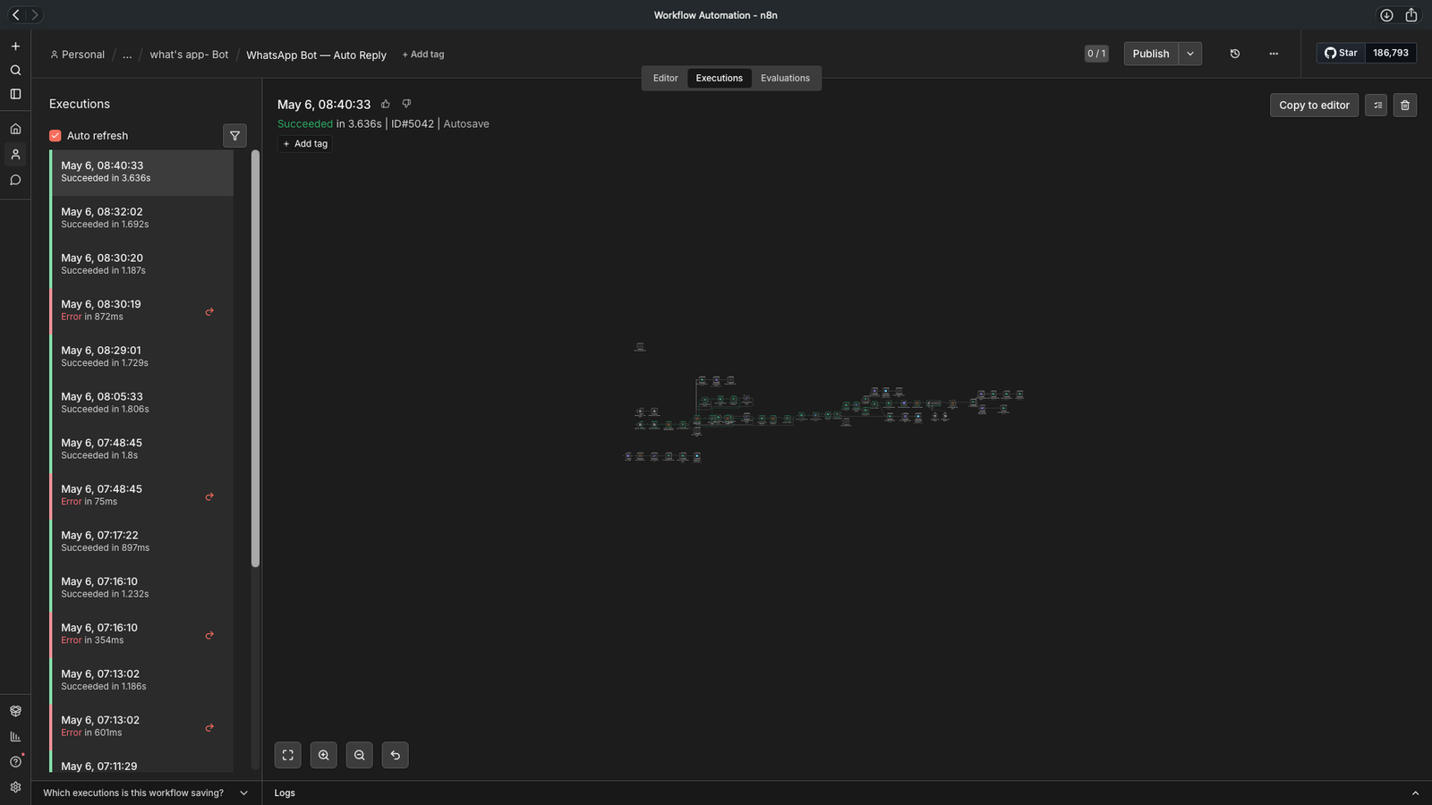This screenshot has width=1432, height=805.
Task: Open the Home overview sidebar icon
Action: [x=15, y=129]
